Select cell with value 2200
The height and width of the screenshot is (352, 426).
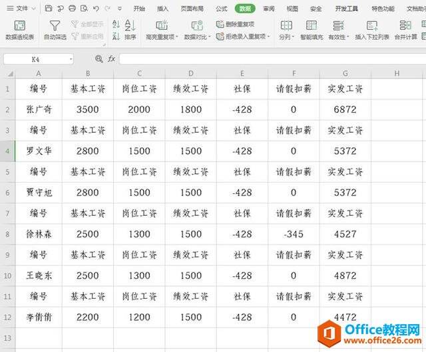(x=87, y=317)
